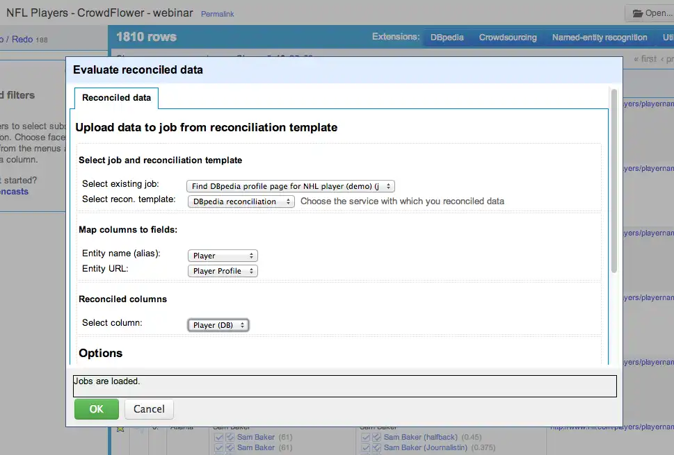Click the Redo 188 history link

[x=30, y=40]
